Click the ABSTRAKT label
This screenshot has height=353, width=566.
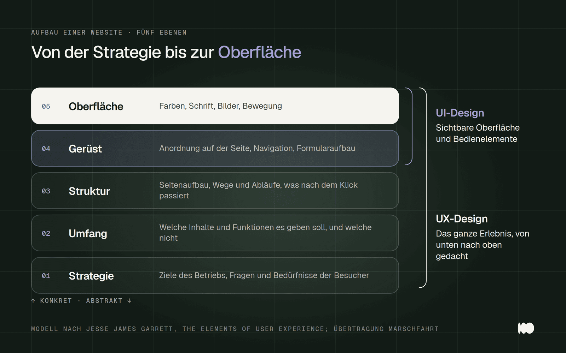104,301
